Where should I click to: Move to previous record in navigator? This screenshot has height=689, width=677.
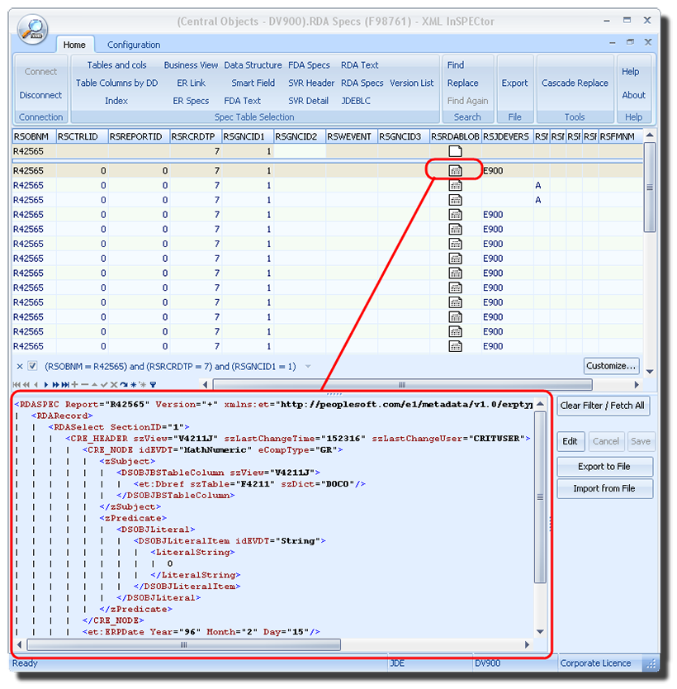coord(36,384)
